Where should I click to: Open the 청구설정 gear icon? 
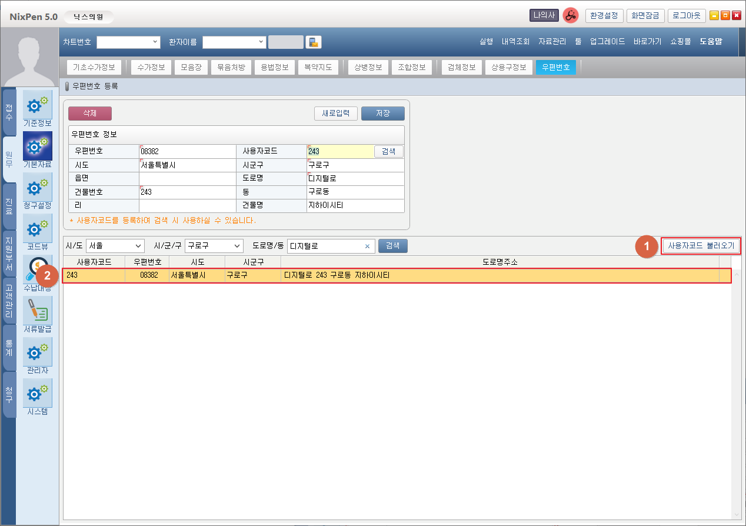[37, 188]
